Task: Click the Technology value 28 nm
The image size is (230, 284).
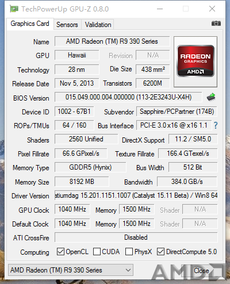Action: tap(77, 70)
